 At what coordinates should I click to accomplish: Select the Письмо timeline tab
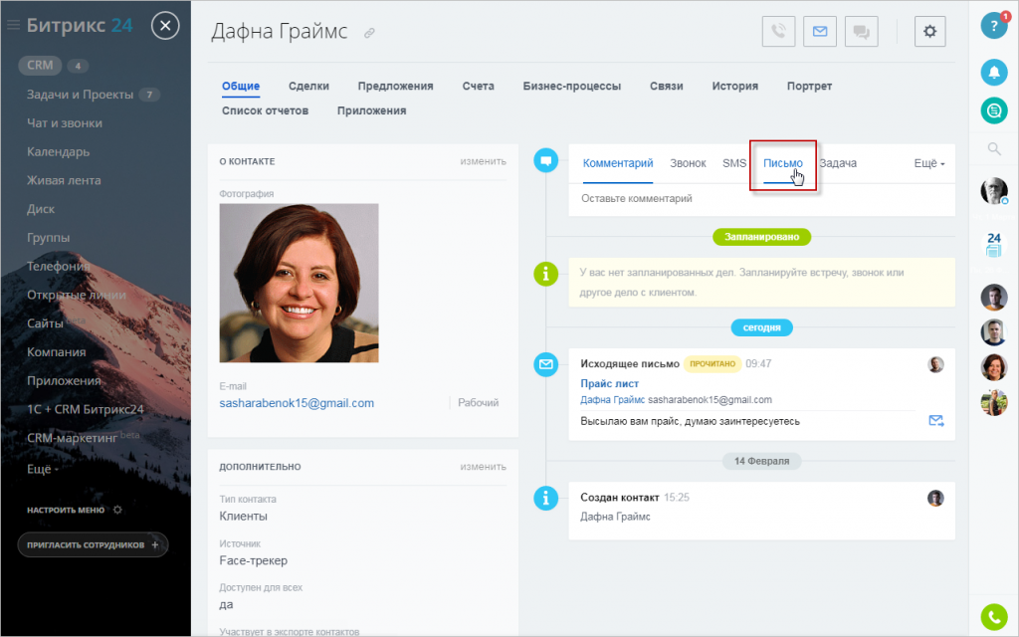(782, 163)
